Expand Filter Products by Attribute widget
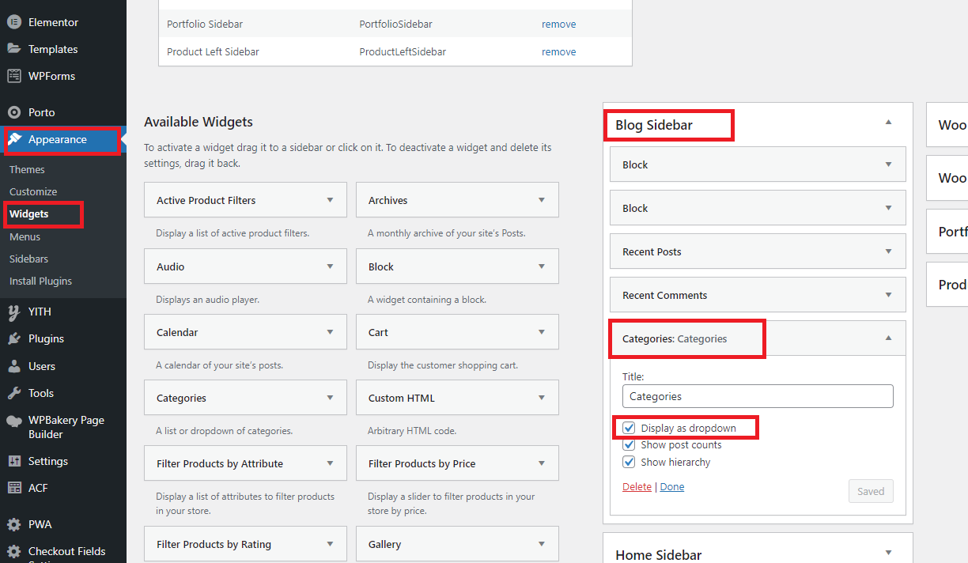 tap(330, 463)
